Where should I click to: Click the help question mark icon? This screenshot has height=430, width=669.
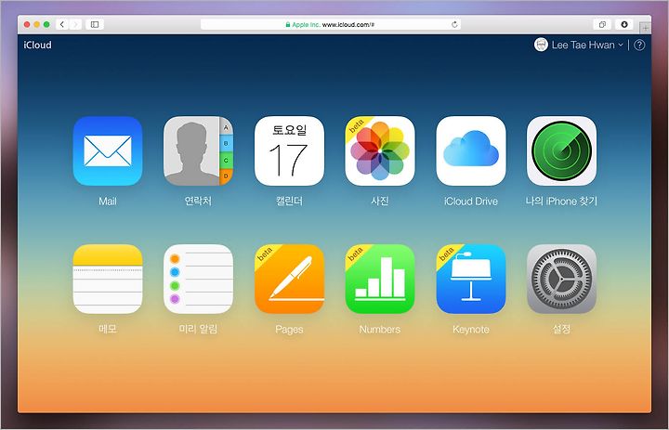[x=639, y=45]
